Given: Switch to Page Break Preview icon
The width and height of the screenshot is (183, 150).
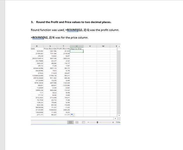Looking at the screenshot, I should click(83, 122).
